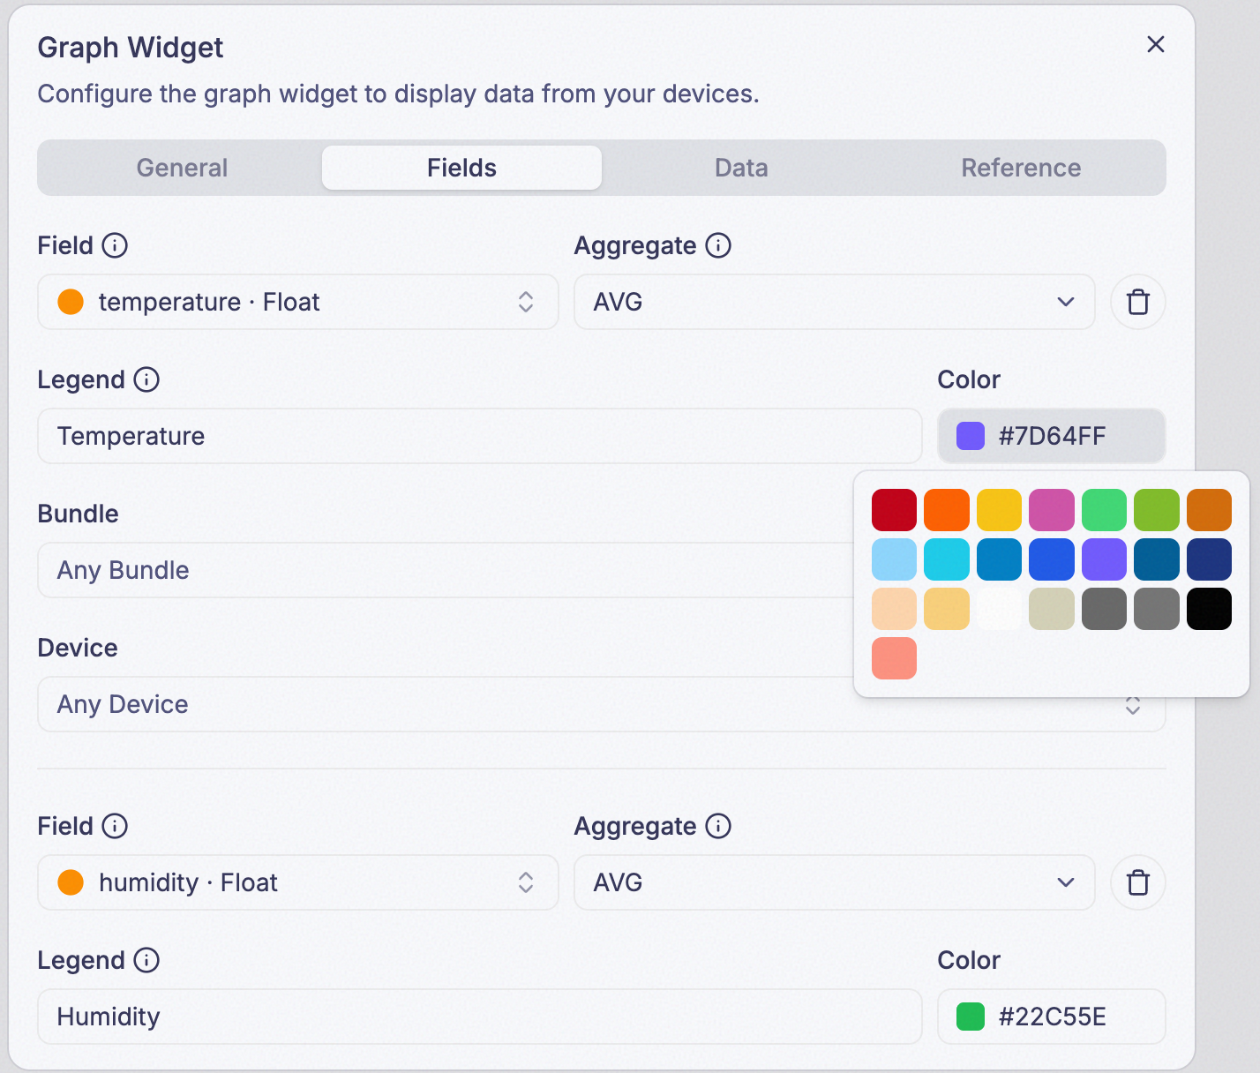
Task: Show info for first Field label
Action: click(115, 245)
